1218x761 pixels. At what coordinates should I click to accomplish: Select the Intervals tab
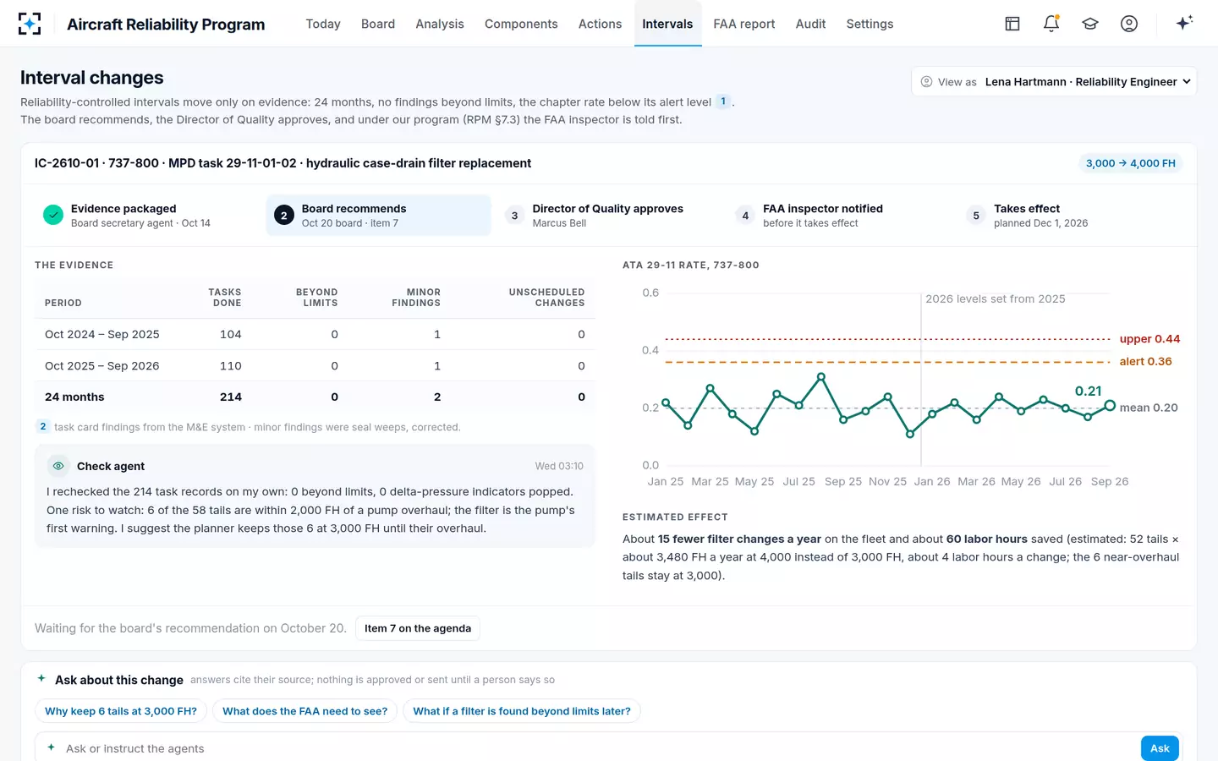pyautogui.click(x=667, y=24)
